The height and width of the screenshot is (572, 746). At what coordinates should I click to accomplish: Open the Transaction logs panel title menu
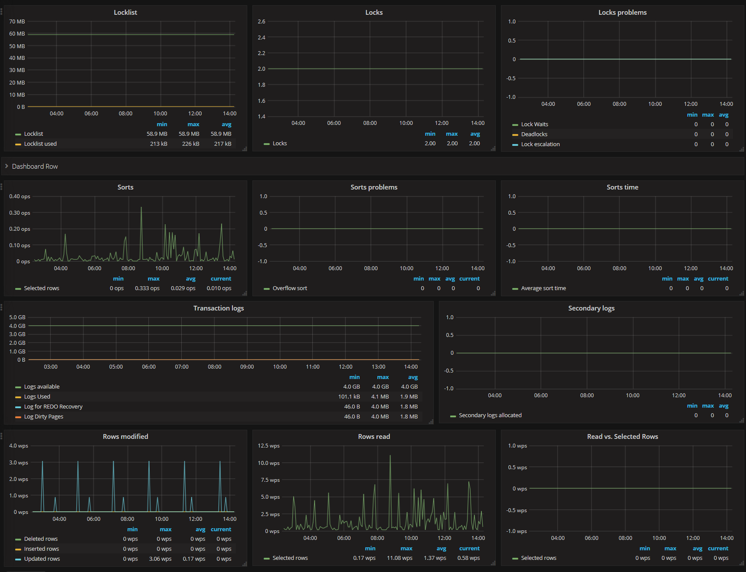point(218,308)
